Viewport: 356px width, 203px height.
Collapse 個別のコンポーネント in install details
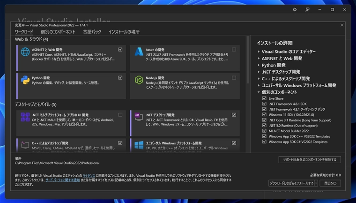[x=259, y=92]
